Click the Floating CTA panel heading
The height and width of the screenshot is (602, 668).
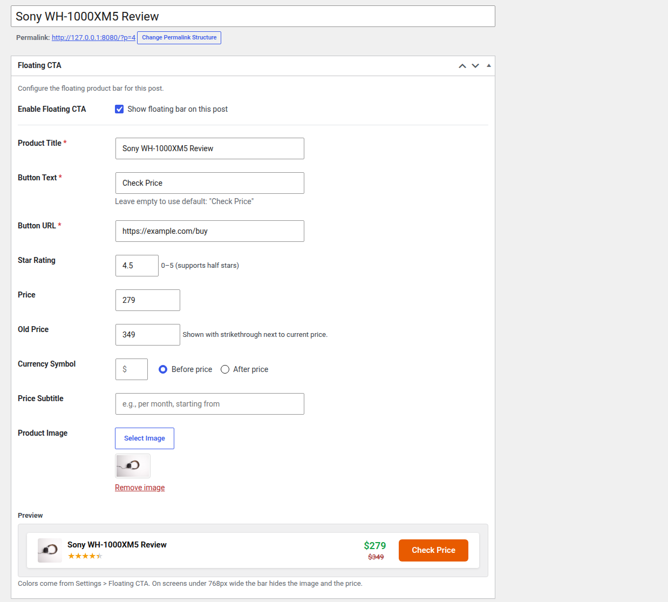39,65
